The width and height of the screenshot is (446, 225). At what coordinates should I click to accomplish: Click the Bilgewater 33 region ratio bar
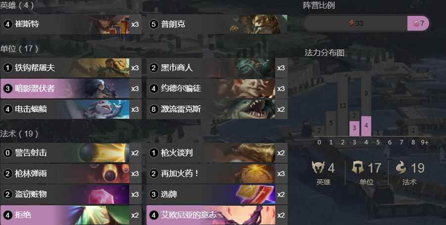pyautogui.click(x=356, y=23)
